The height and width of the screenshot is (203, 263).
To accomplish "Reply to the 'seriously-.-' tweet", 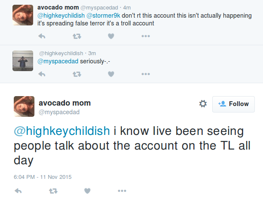I will coord(42,74).
